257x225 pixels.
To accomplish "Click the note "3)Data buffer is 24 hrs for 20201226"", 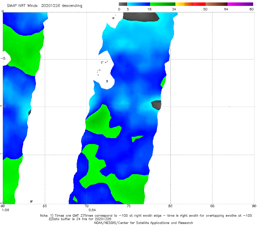I will 80,219.
